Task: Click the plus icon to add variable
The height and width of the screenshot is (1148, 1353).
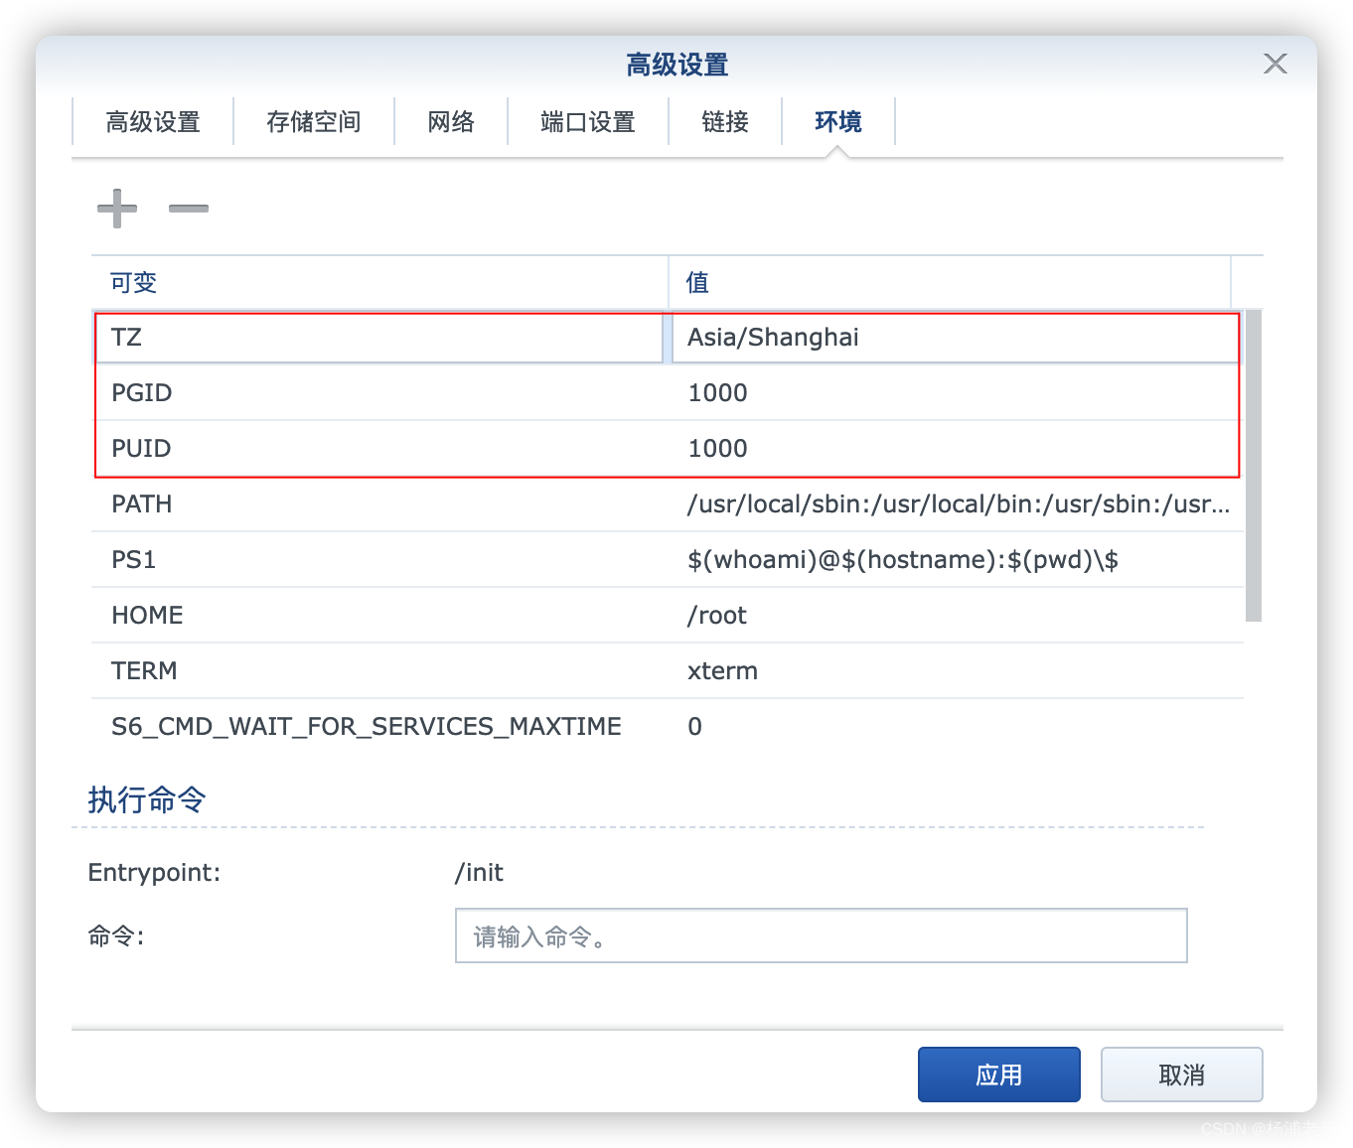Action: [116, 209]
